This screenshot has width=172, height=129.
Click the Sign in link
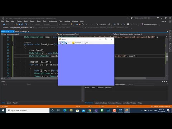pyautogui.click(x=164, y=21)
